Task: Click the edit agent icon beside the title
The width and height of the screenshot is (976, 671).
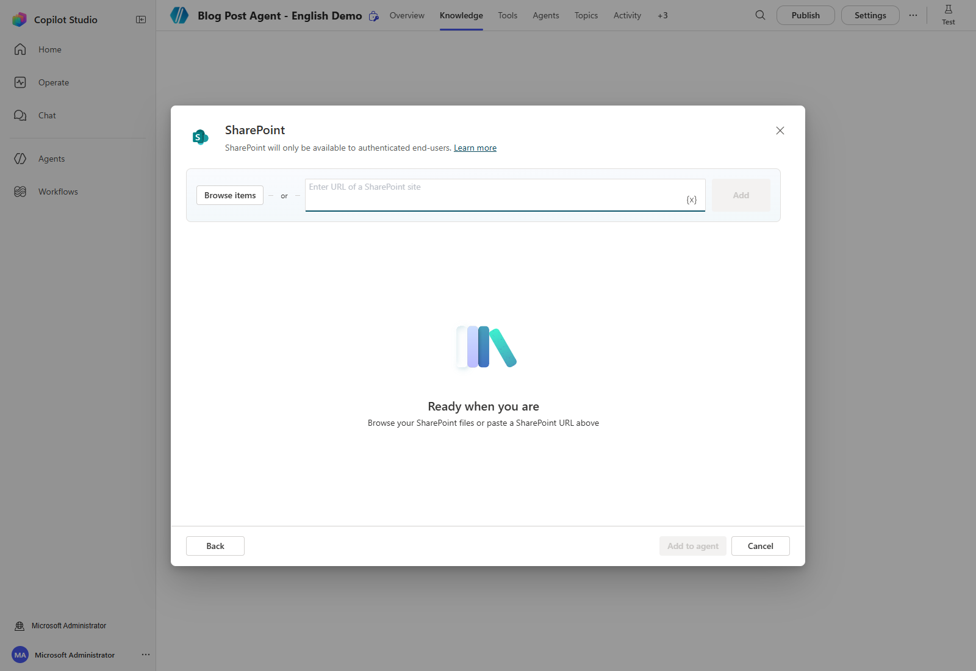Action: [x=374, y=16]
